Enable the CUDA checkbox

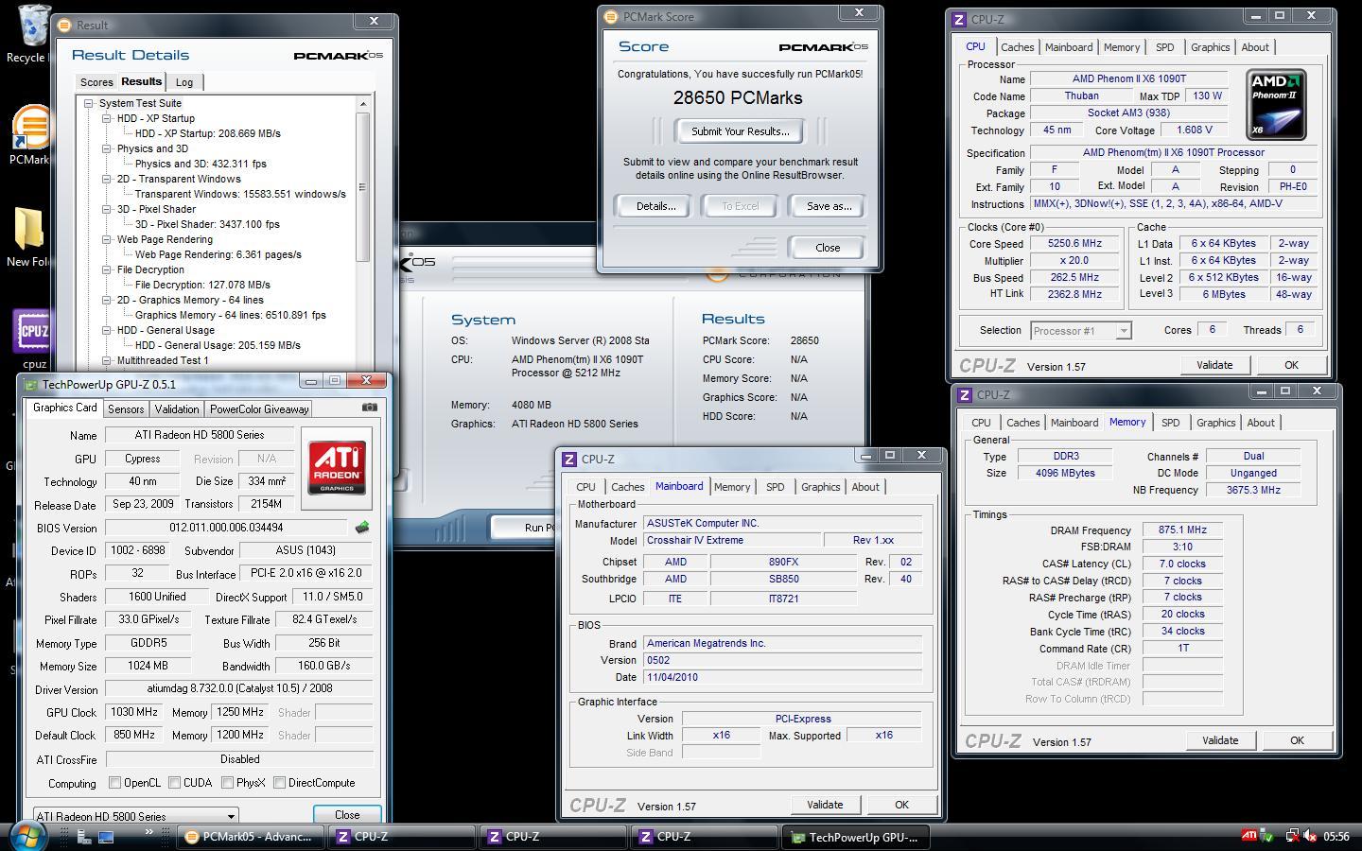[175, 783]
